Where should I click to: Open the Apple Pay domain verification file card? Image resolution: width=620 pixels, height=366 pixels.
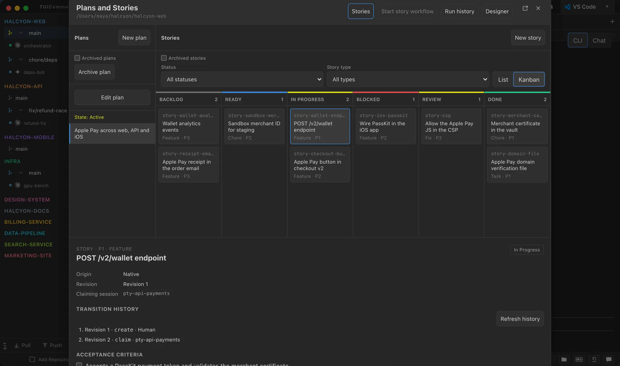point(517,165)
